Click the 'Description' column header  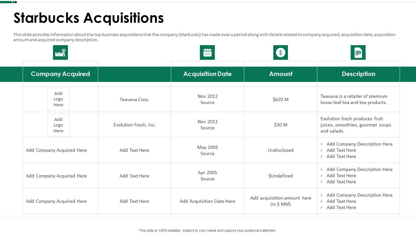358,74
